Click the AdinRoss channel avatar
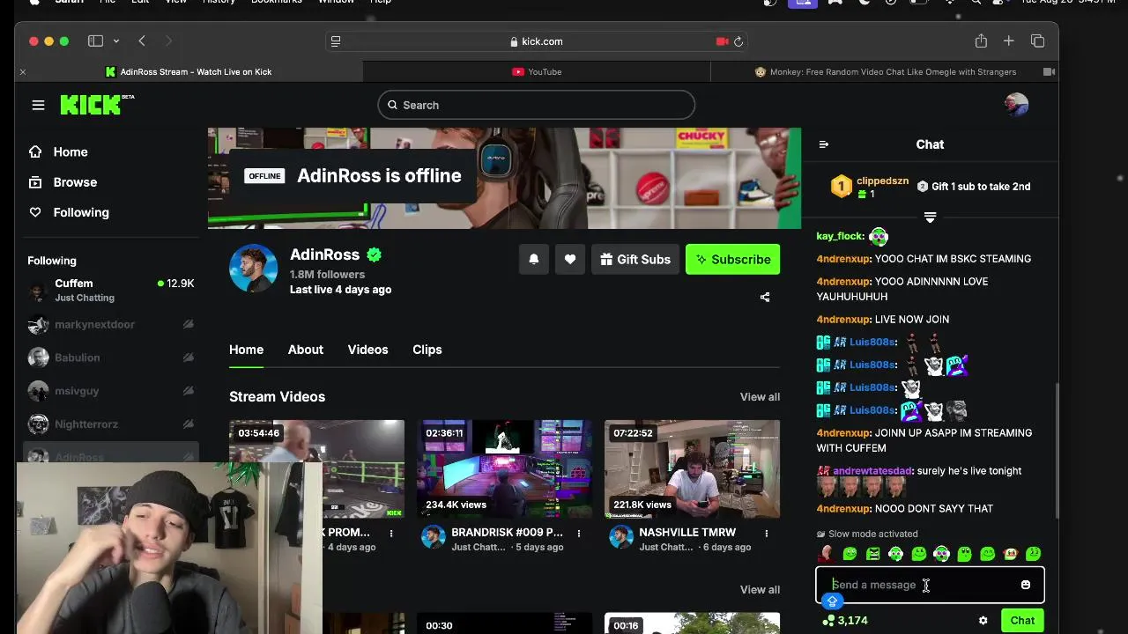The image size is (1128, 634). pyautogui.click(x=254, y=269)
